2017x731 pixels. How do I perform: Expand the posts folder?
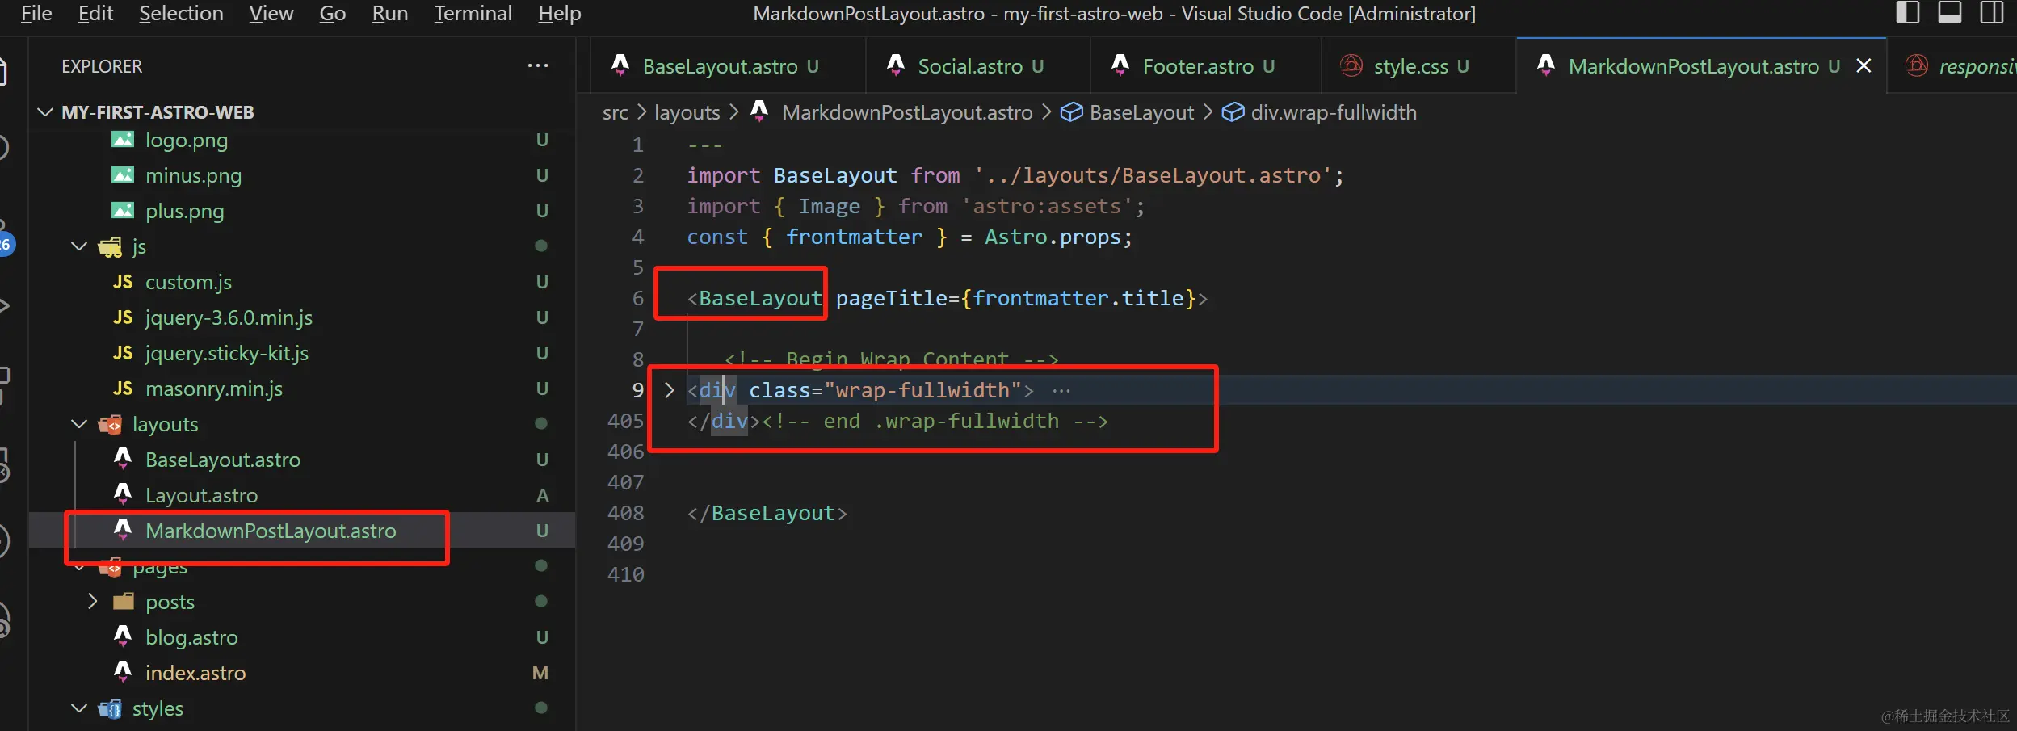[92, 602]
